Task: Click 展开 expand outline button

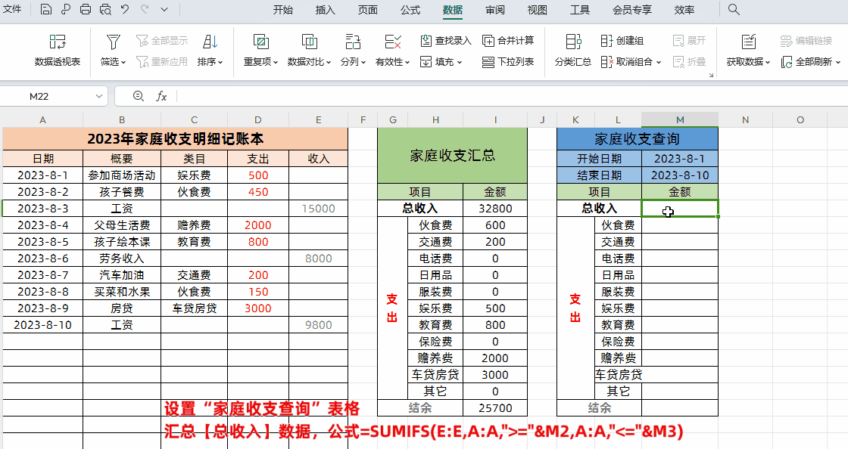Action: coord(689,41)
